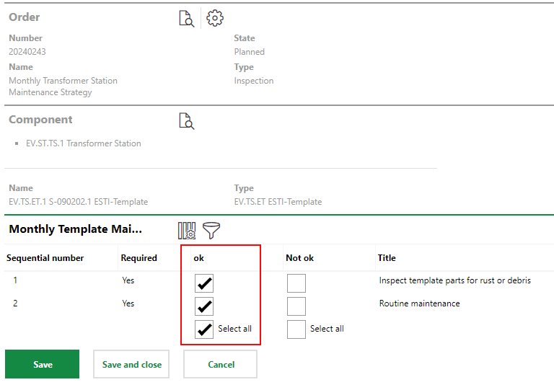Click the Not ok column header
Screen dimensions: 554x390
(299, 258)
